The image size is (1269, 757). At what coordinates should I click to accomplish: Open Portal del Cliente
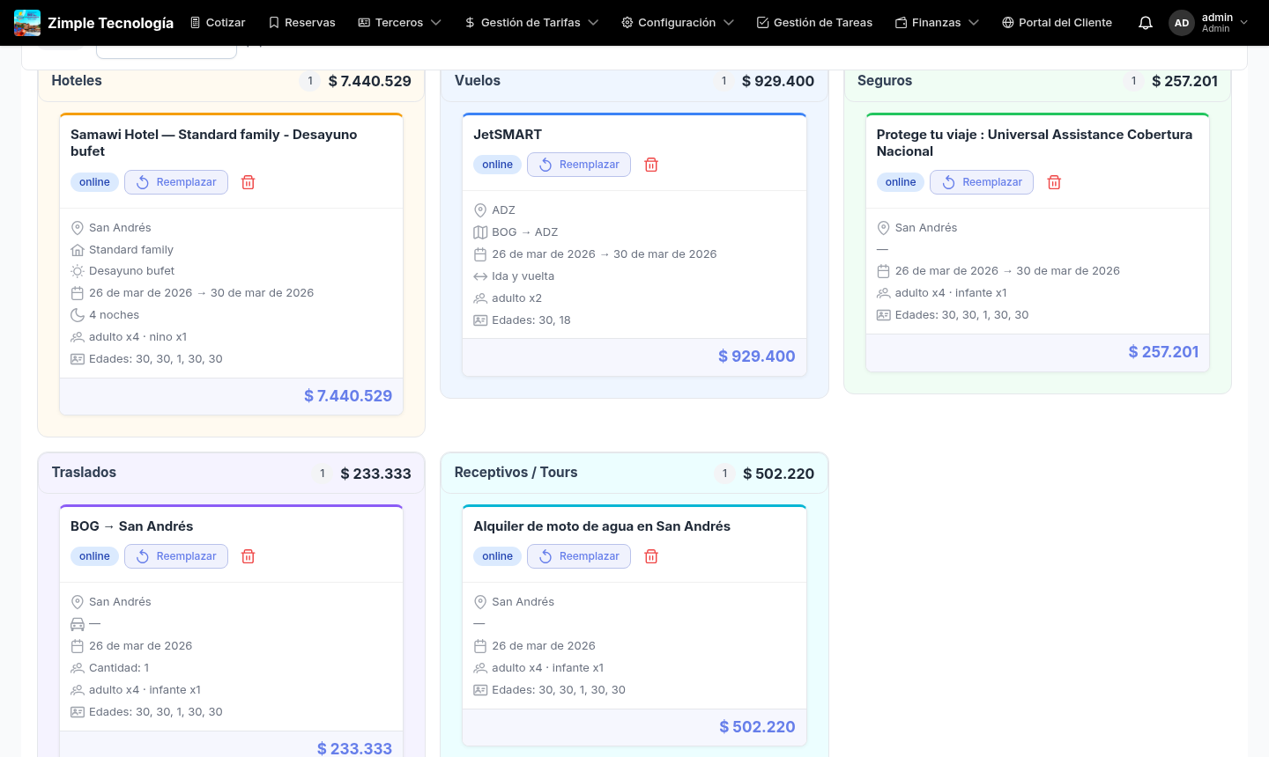[1057, 23]
